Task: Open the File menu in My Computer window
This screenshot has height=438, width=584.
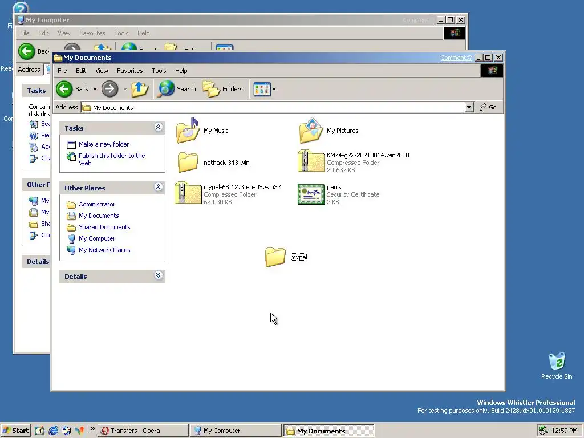Action: click(25, 33)
